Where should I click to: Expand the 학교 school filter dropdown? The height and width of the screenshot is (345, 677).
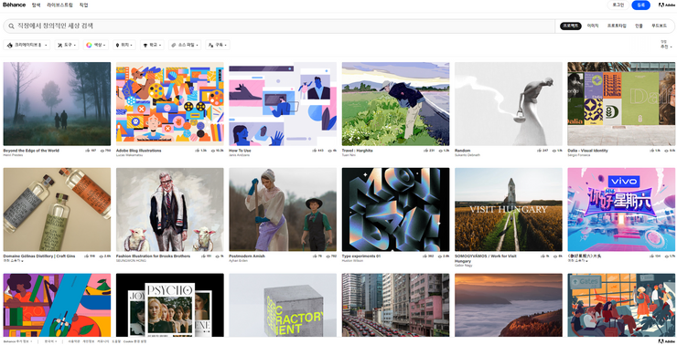[152, 45]
